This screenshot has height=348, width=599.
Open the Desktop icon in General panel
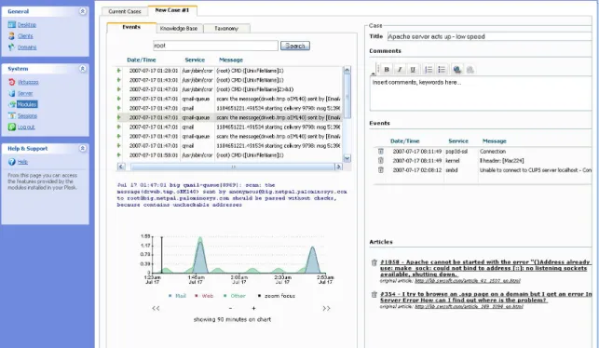coord(12,25)
